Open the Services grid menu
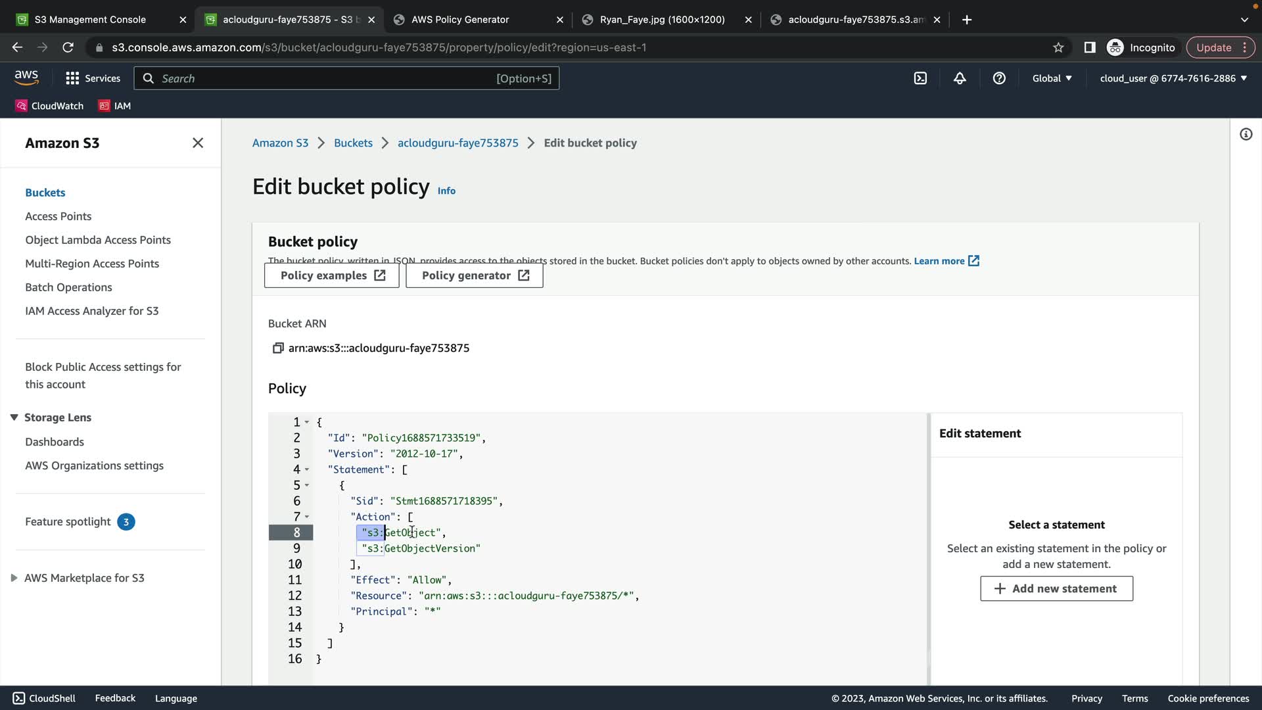Viewport: 1262px width, 710px height. [93, 78]
